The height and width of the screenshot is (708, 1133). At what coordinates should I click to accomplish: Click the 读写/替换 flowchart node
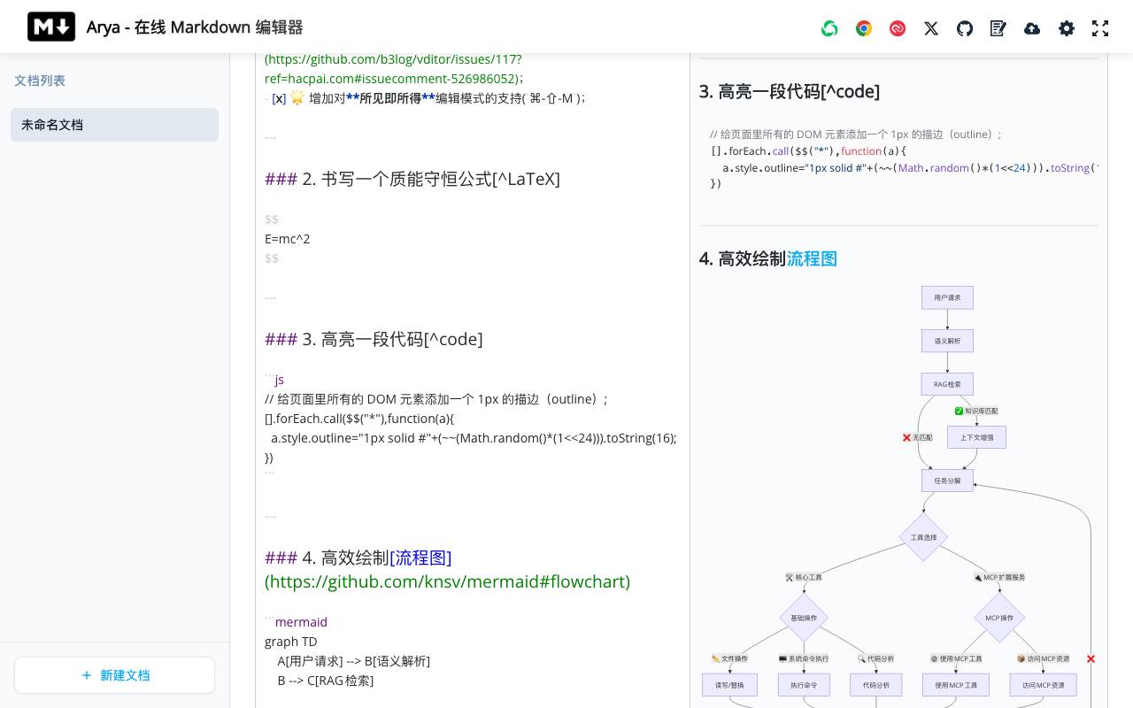(729, 685)
